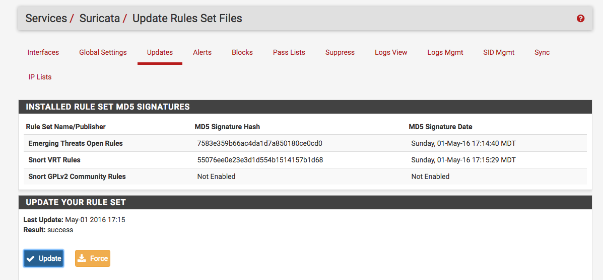View the Logs View tab
The height and width of the screenshot is (280, 603).
point(391,52)
